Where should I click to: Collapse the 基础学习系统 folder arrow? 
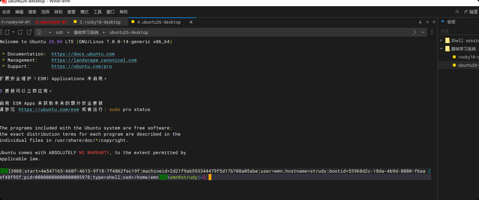(x=441, y=49)
